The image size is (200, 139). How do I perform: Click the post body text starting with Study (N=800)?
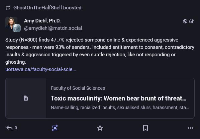tap(100, 51)
